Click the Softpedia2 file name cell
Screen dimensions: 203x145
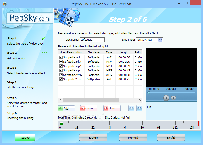(x=94, y=79)
